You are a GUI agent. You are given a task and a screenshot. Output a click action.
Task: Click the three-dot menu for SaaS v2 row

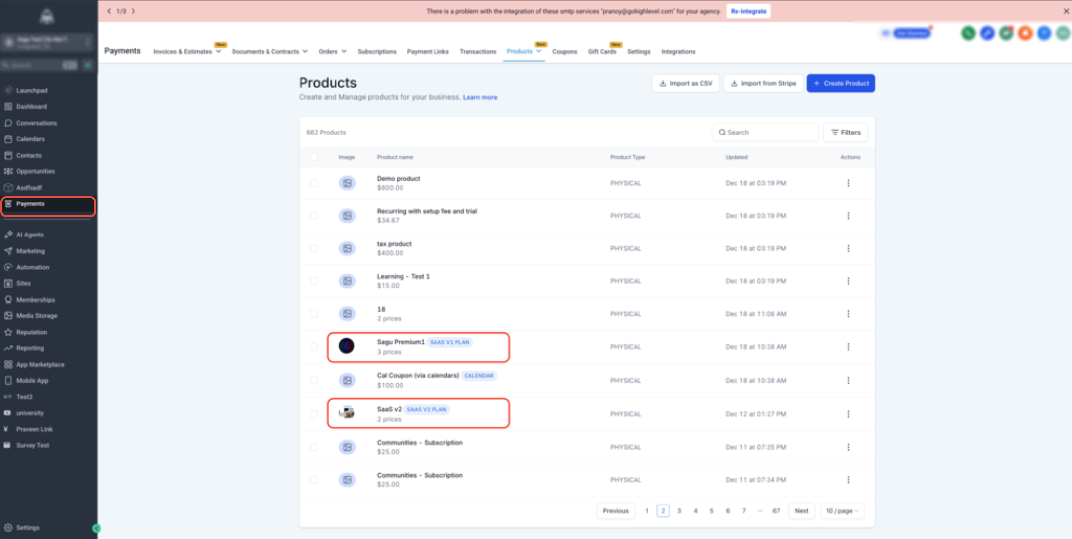848,414
